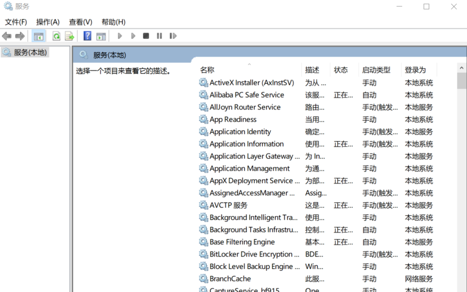Restart the service with the restart icon
The height and width of the screenshot is (292, 467).
click(173, 36)
